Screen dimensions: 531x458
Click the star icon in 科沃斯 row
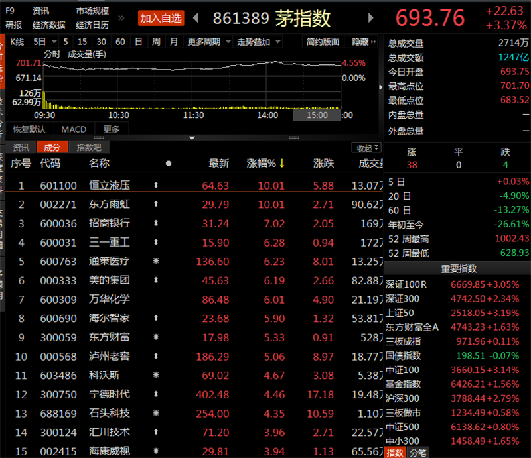pyautogui.click(x=156, y=374)
